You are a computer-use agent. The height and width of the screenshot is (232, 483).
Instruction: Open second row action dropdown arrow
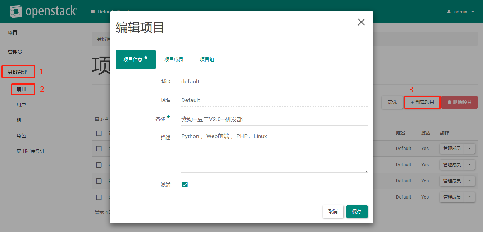click(469, 165)
